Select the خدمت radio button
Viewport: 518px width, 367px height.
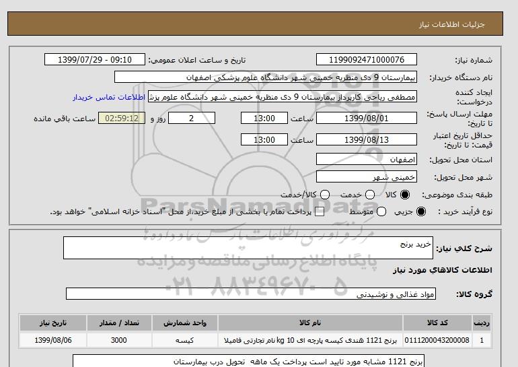tap(370, 195)
